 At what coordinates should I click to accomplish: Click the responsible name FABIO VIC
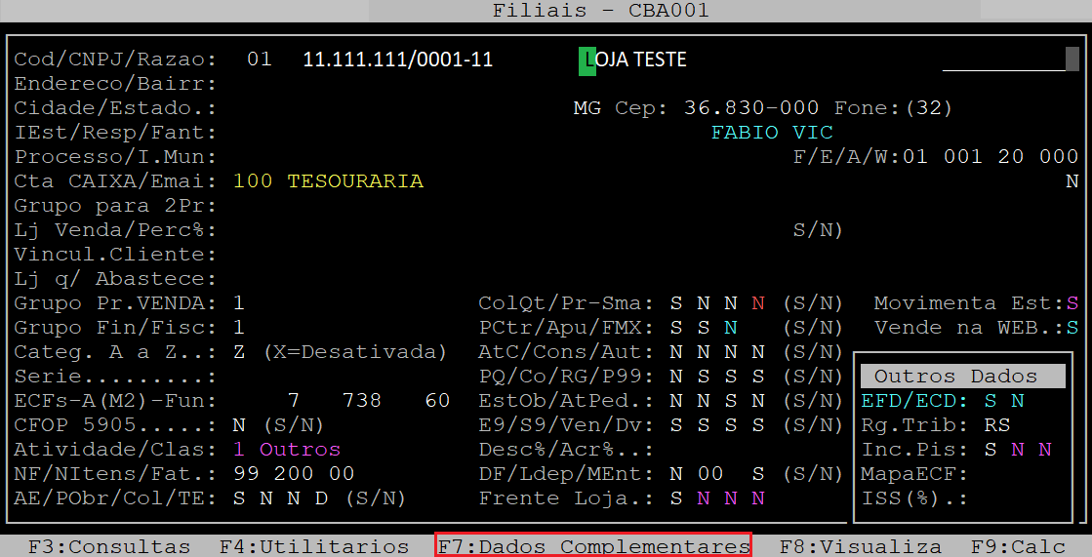coord(772,133)
